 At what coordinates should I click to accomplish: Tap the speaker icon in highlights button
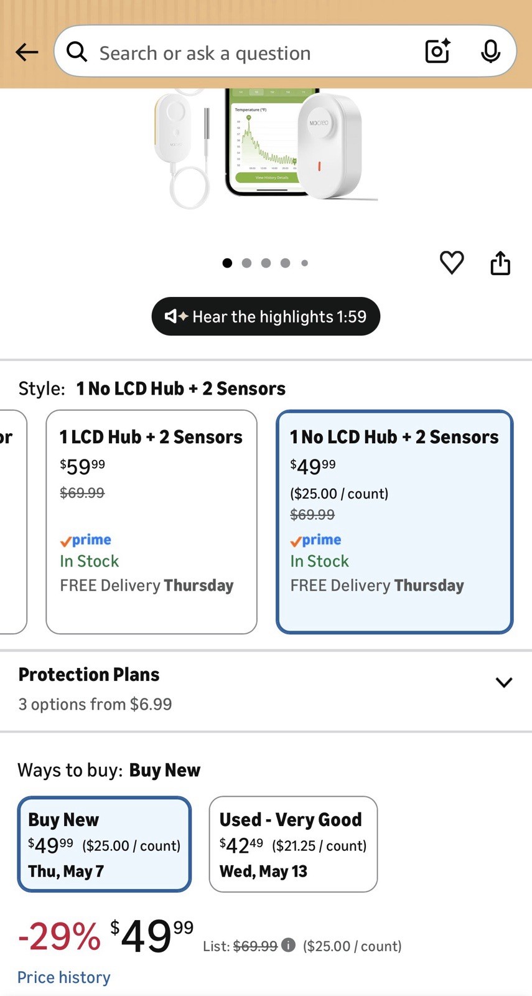pos(176,316)
